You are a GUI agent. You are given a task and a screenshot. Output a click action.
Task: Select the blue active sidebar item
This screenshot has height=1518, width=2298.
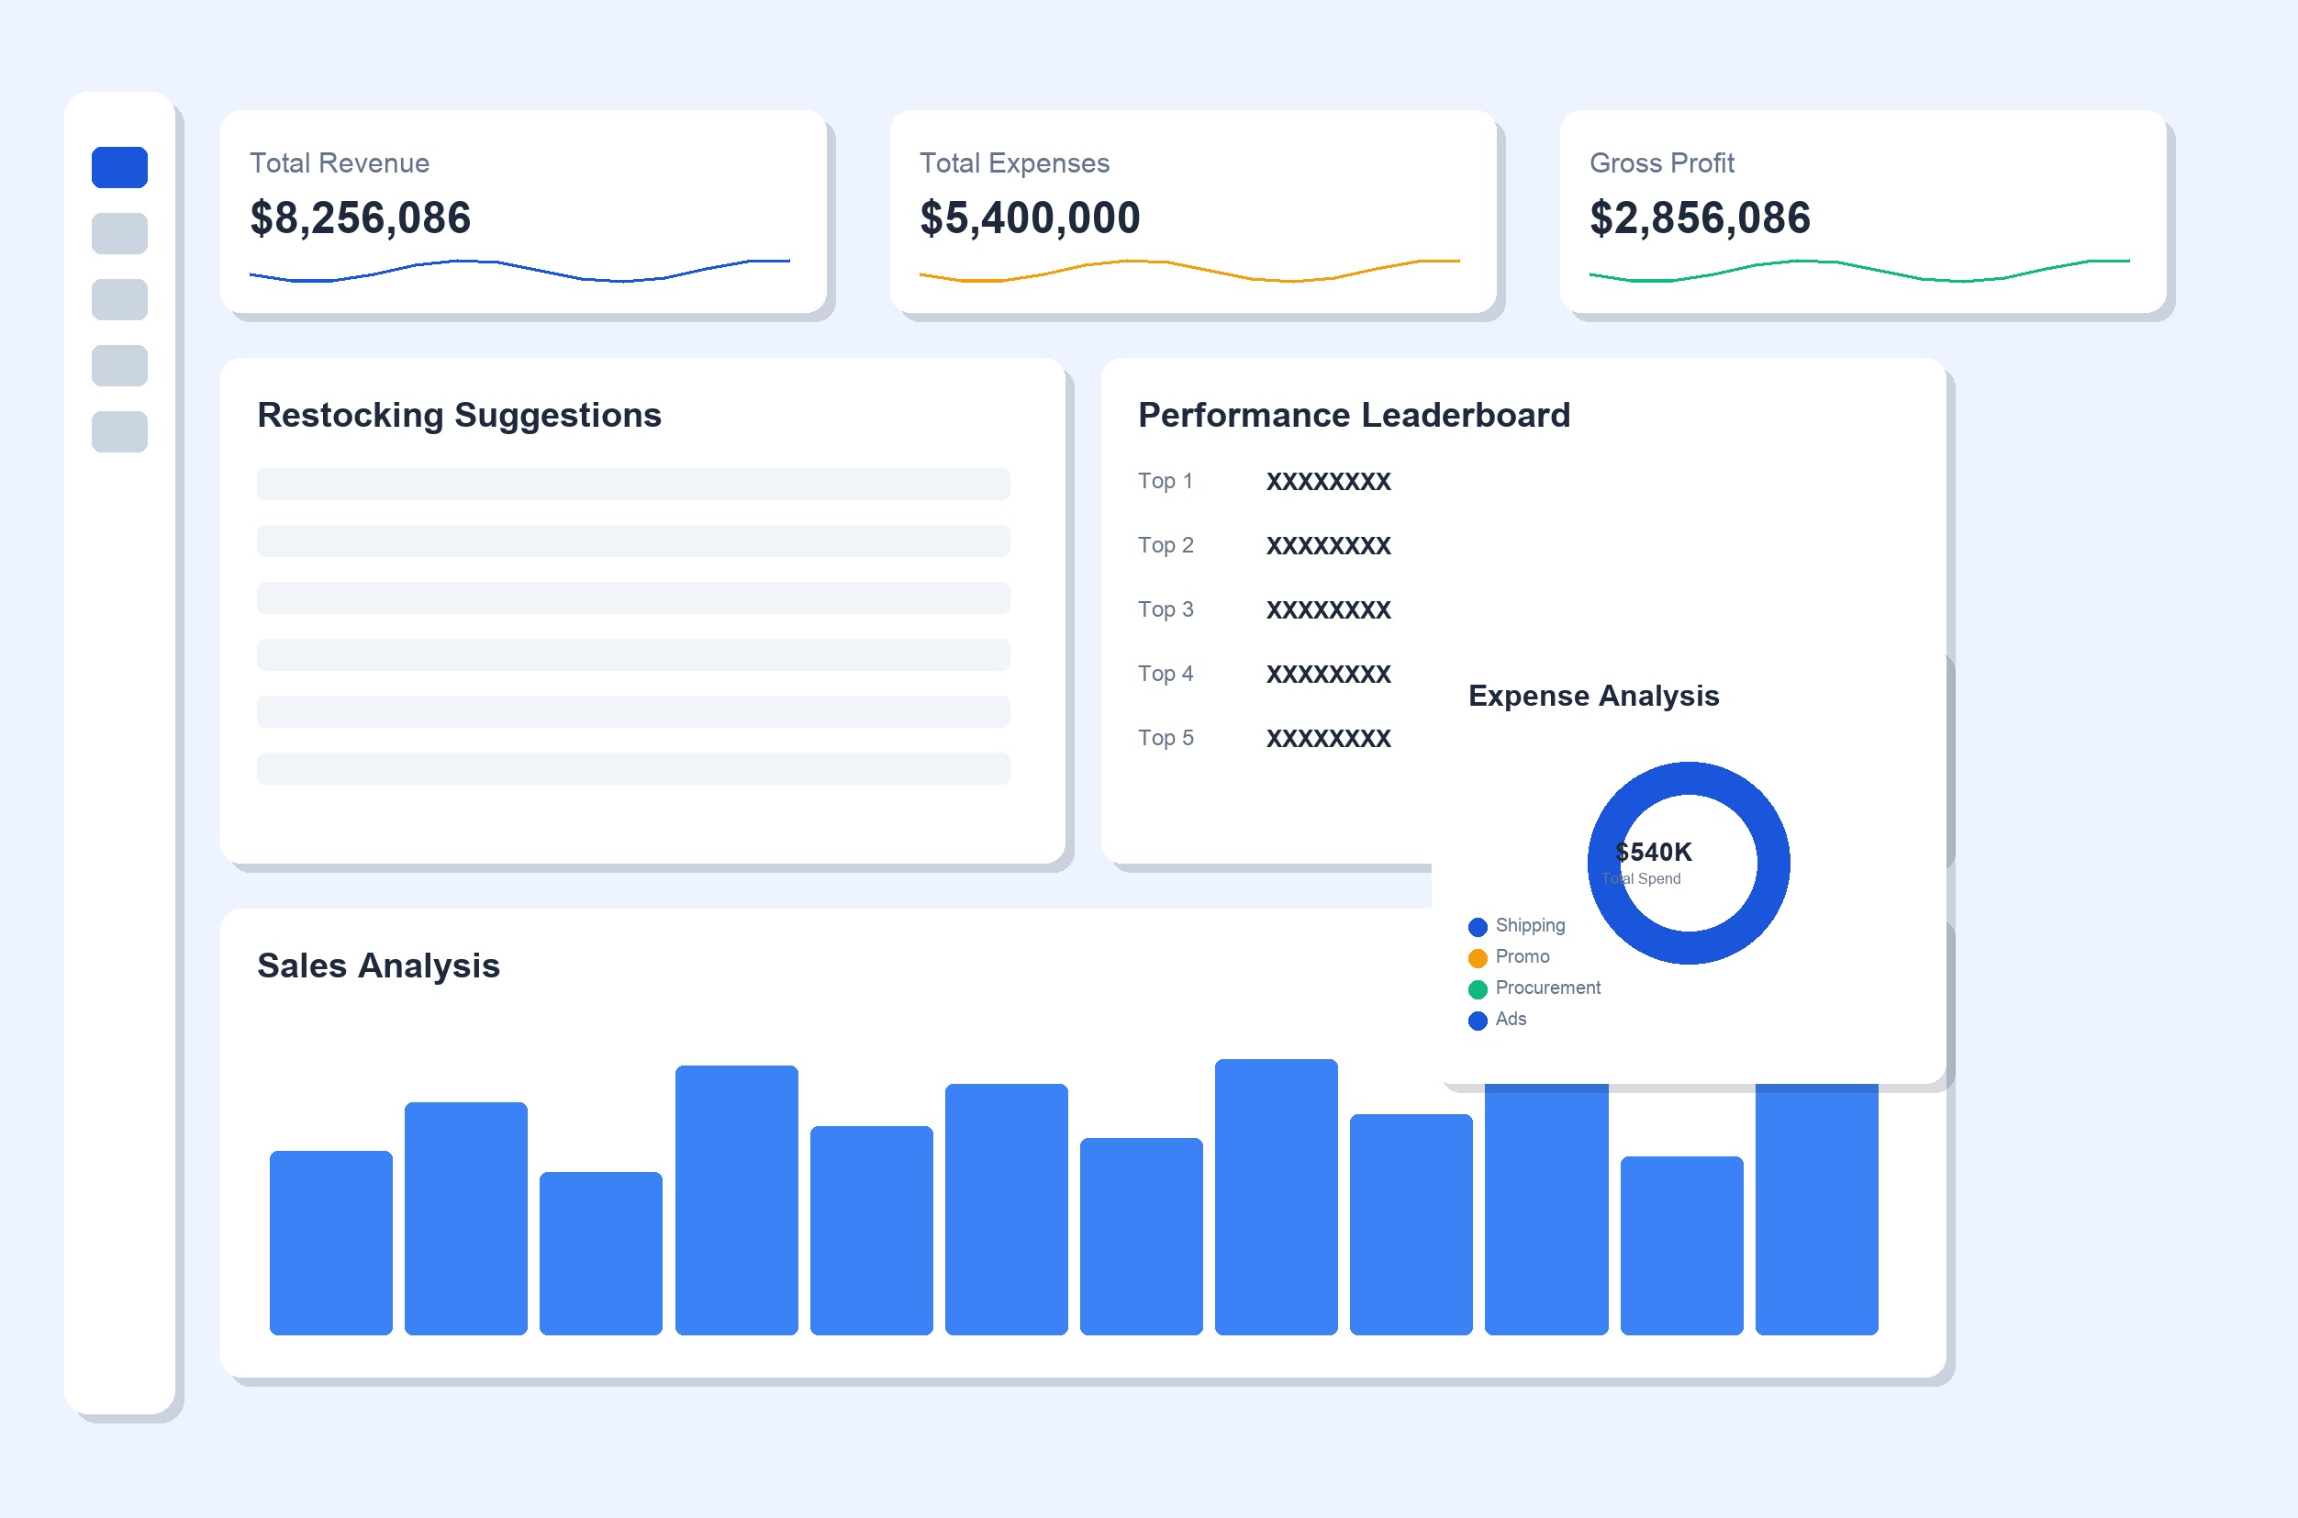(119, 167)
